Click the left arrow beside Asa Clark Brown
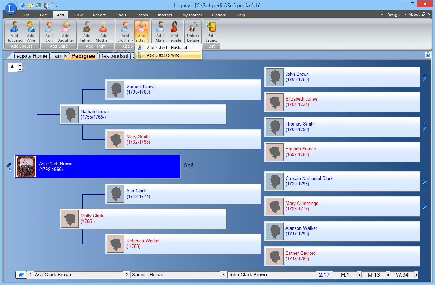Viewport: 435px width, 285px height. coord(9,167)
